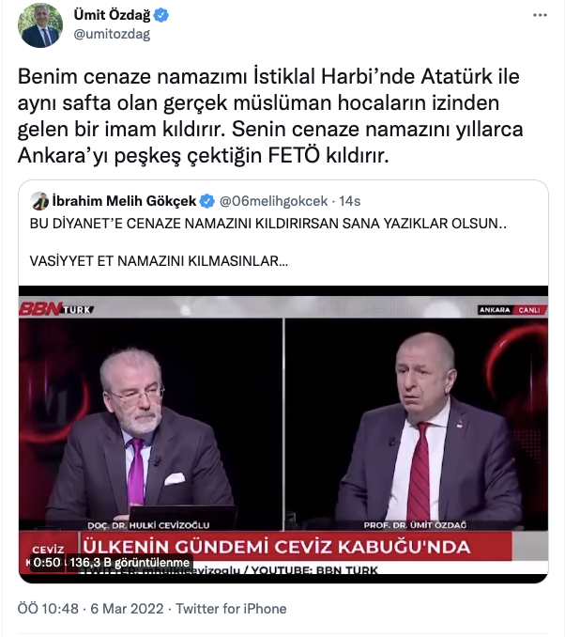
Task: Open the İbrahim Melih Gökçek name in quoted tweet
Action: click(x=124, y=201)
